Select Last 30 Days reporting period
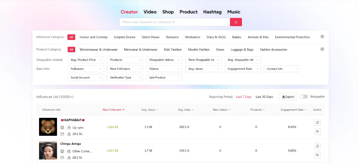The height and width of the screenshot is (165, 358). coord(264,97)
